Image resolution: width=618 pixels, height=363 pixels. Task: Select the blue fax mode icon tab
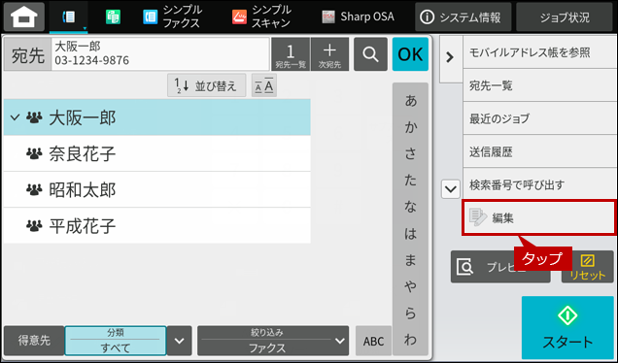point(69,16)
